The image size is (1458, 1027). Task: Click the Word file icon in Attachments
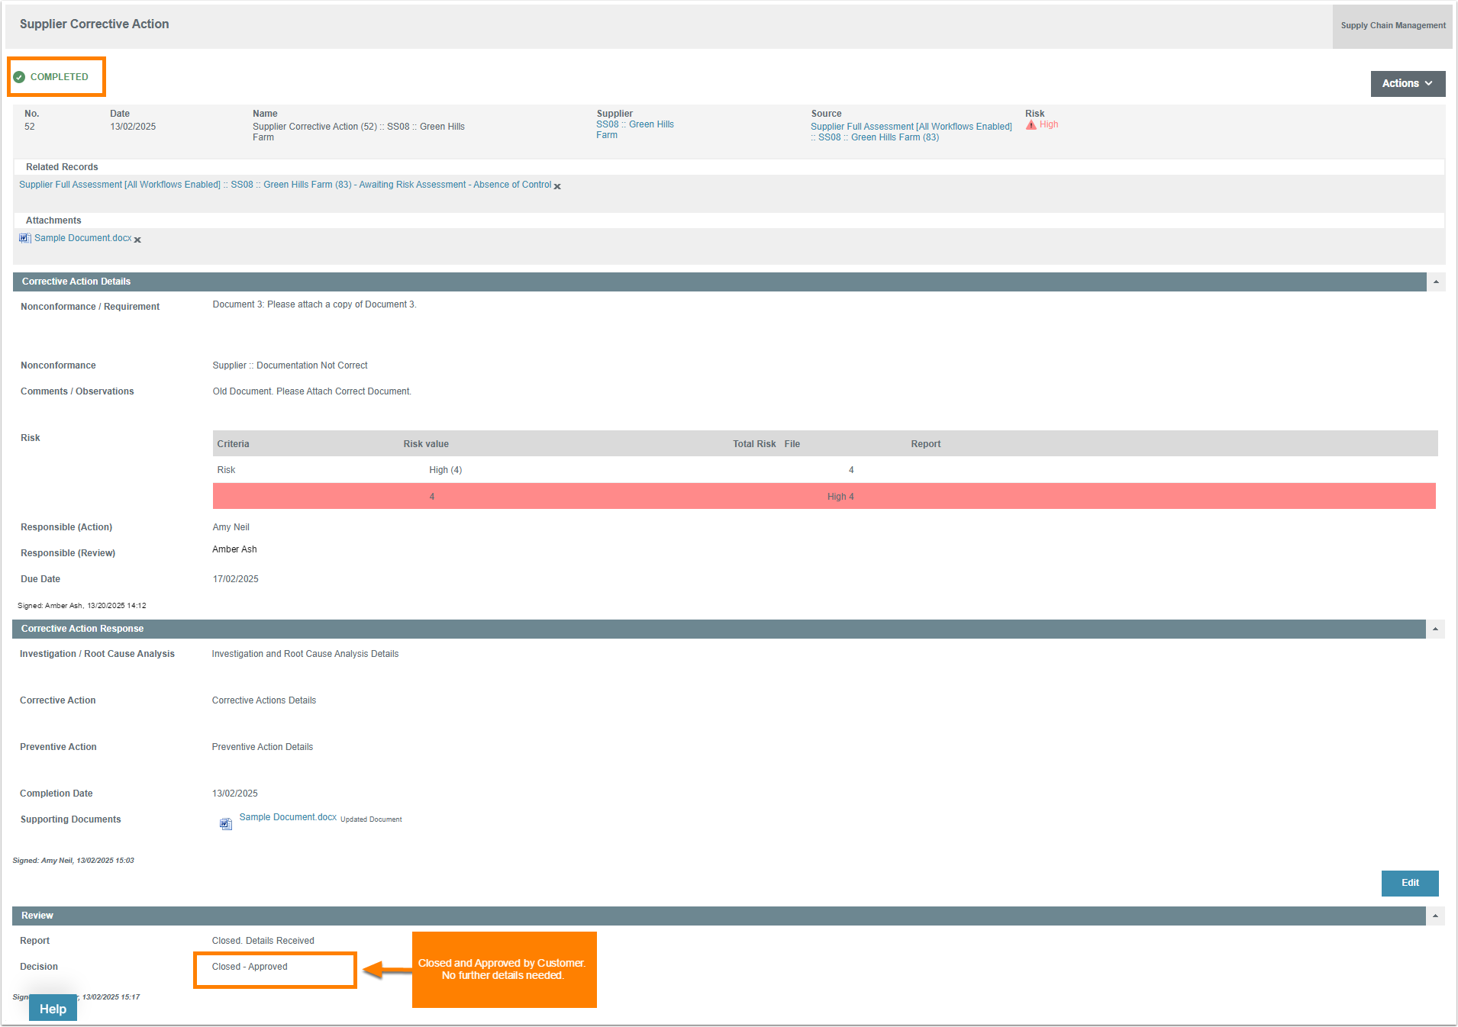pyautogui.click(x=24, y=238)
